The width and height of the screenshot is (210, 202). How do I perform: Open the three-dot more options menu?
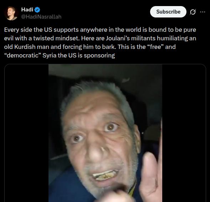tap(203, 12)
